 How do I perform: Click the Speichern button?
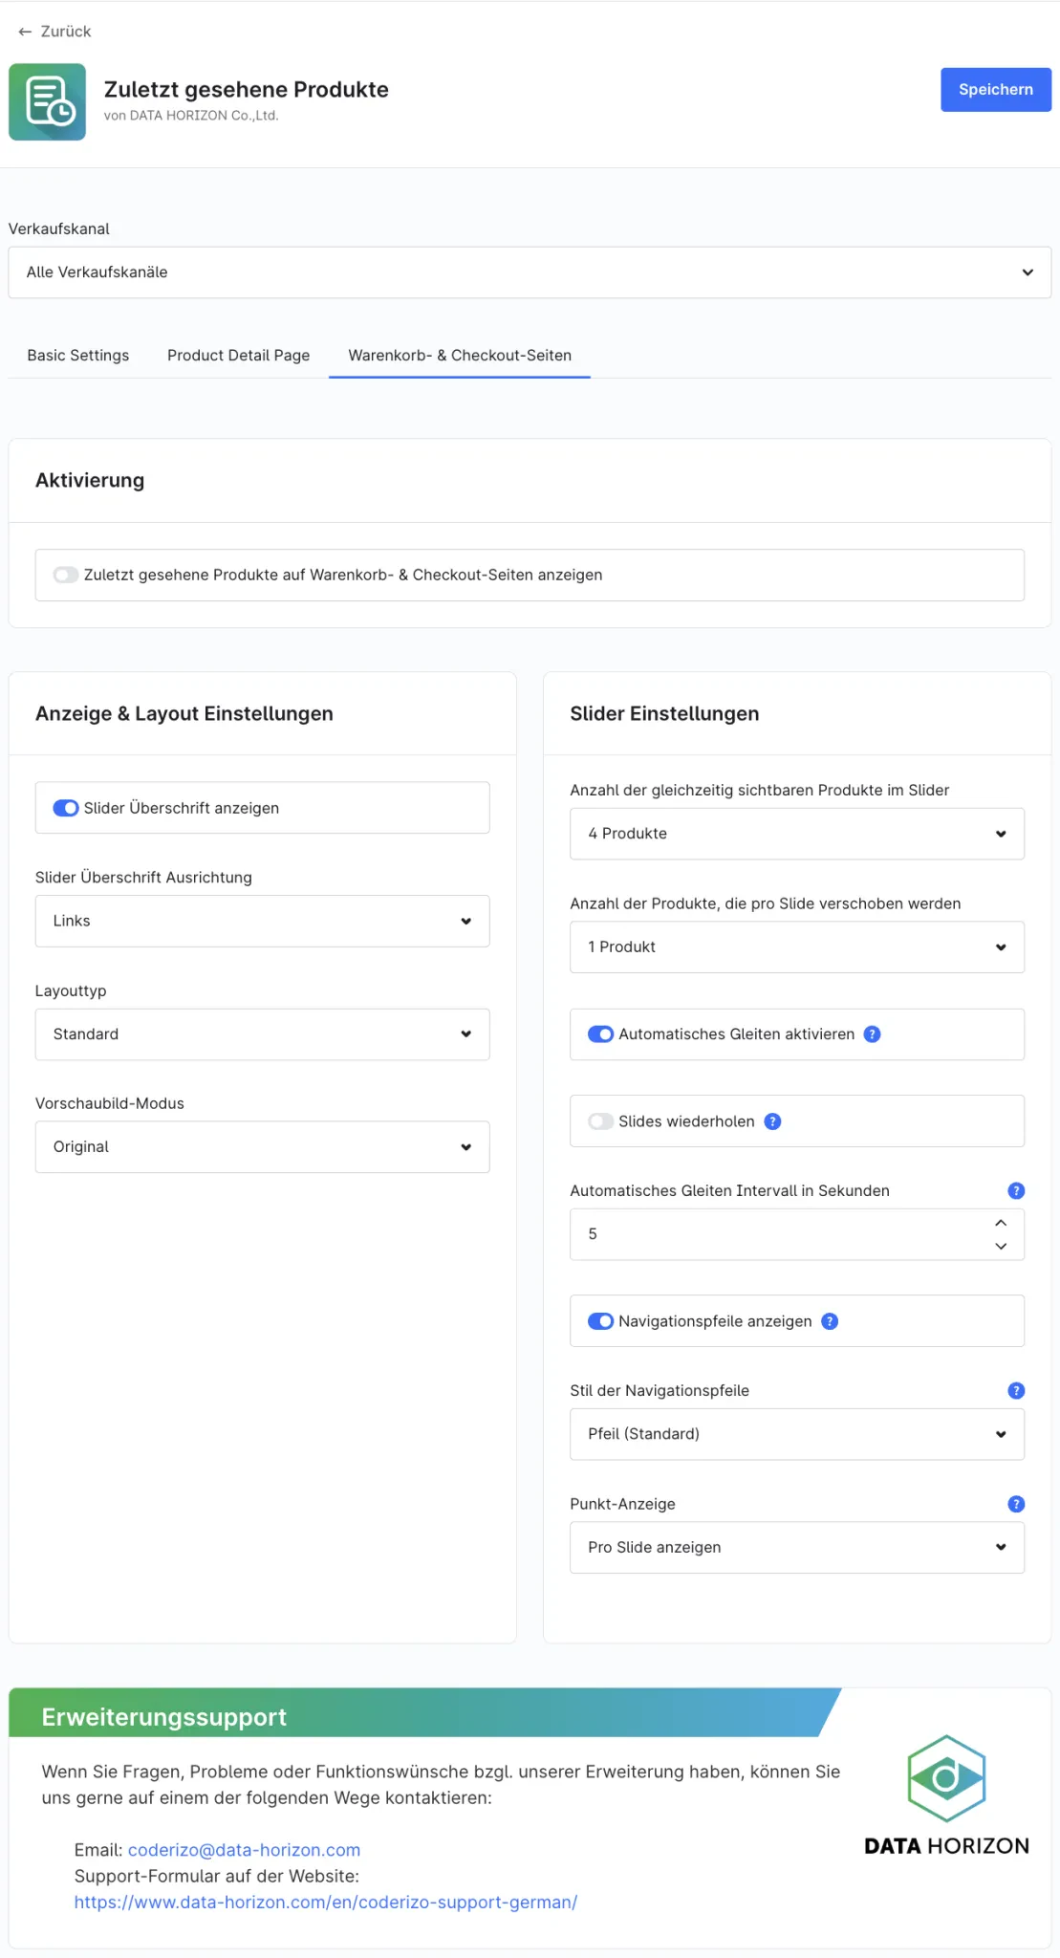[x=996, y=90]
